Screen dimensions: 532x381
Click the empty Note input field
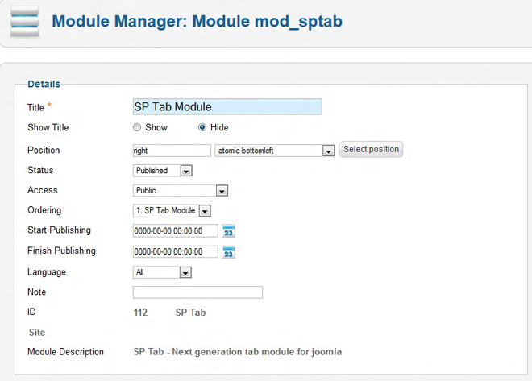point(197,292)
